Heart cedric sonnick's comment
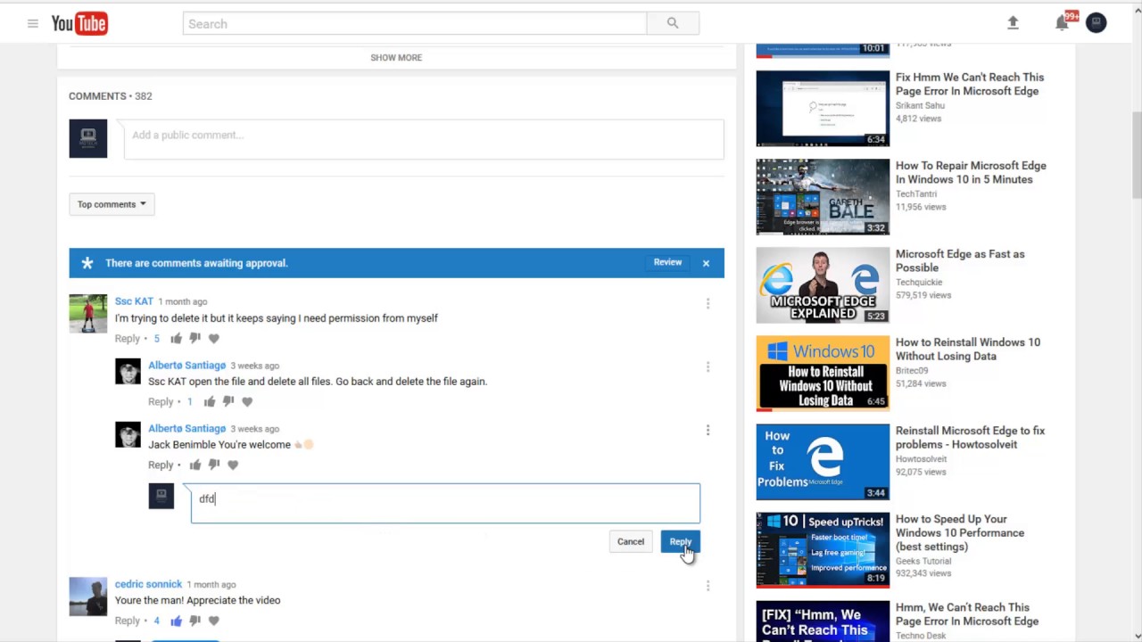Viewport: 1142px width, 642px height. 214,621
